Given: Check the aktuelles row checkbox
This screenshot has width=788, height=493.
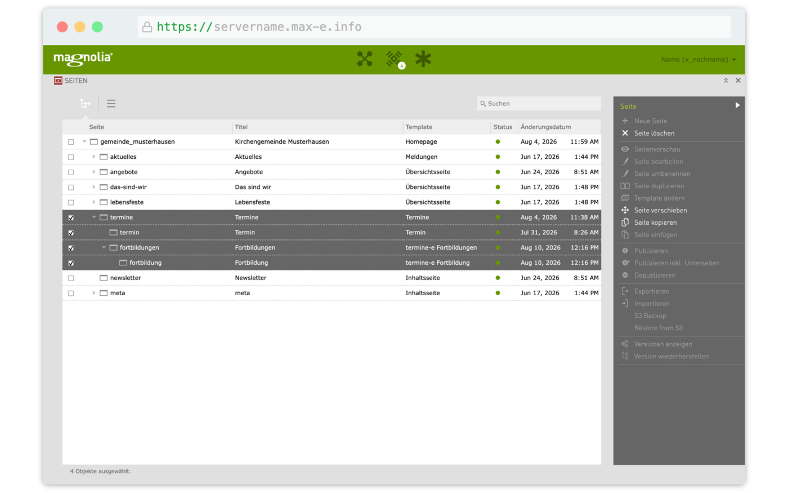Looking at the screenshot, I should tap(71, 157).
